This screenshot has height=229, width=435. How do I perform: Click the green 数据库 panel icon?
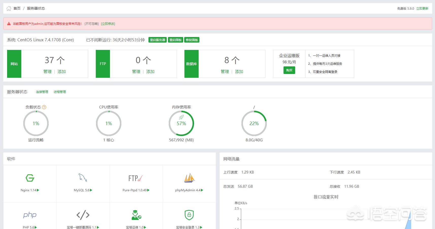pyautogui.click(x=192, y=64)
